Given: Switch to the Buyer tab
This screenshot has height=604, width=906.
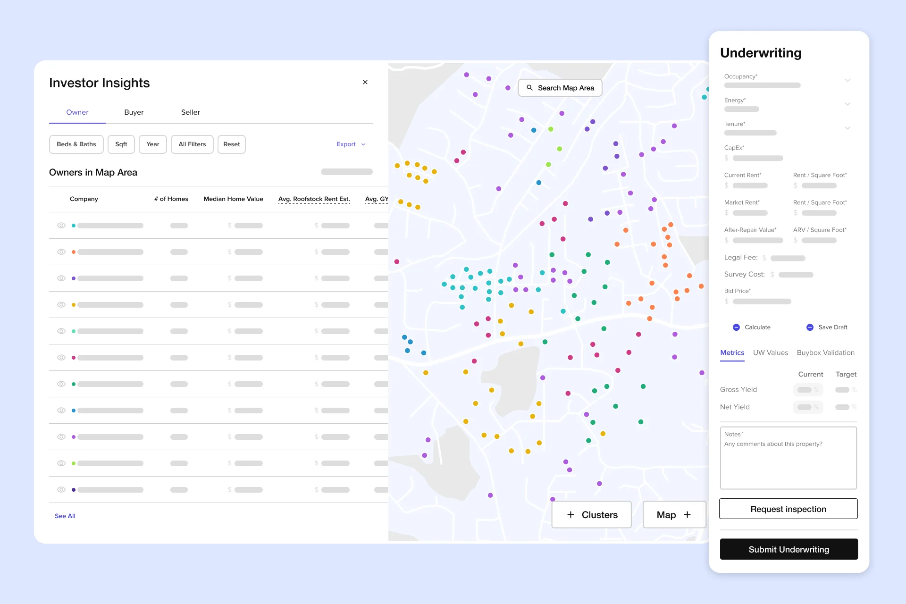Looking at the screenshot, I should [x=134, y=112].
